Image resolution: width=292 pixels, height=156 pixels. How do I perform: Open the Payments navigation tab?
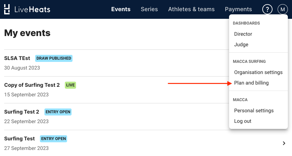pos(238,9)
